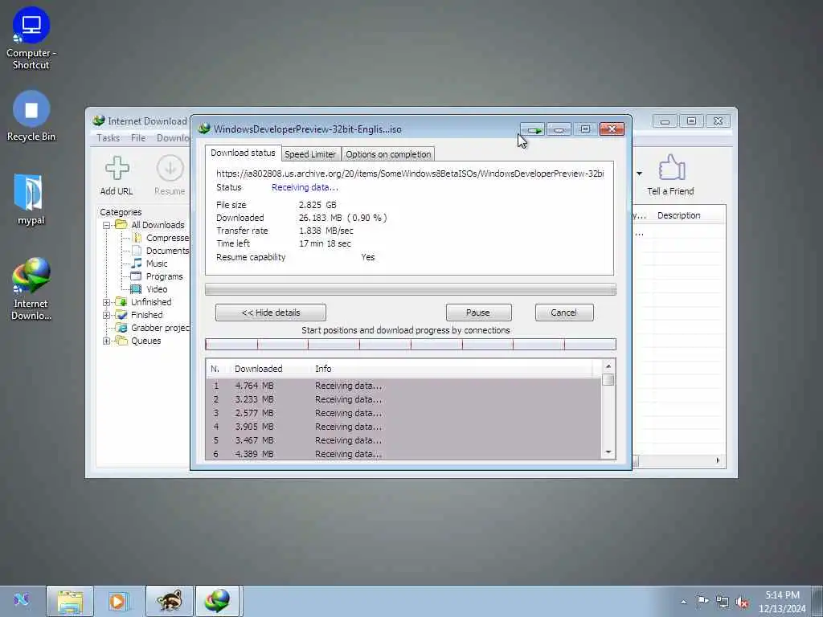Screen dimensions: 823x617
Task: Expand the Queues tree node
Action: coord(107,341)
